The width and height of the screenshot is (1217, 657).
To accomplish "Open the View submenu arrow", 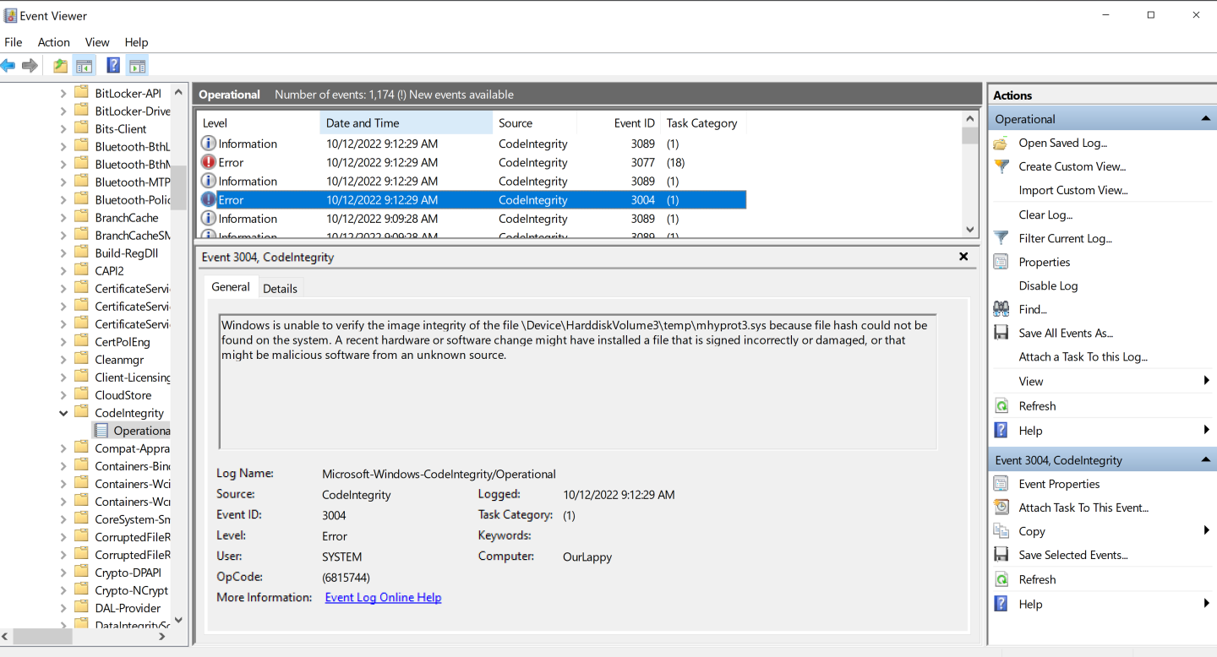I will [1207, 381].
